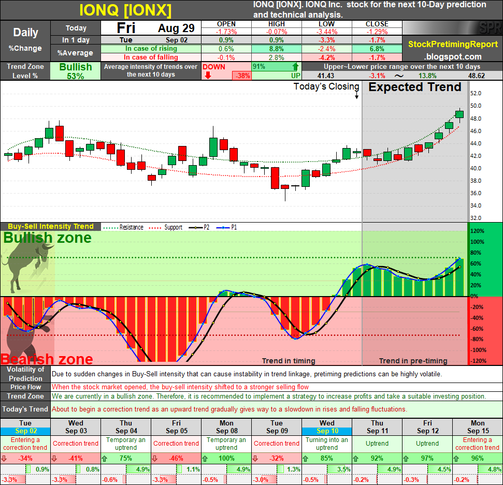The image size is (503, 485).
Task: Click the 13.8% upper range value
Action: coord(427,76)
